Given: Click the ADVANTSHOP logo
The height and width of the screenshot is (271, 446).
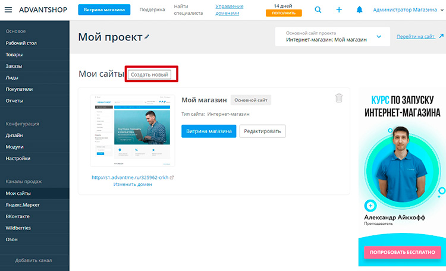Looking at the screenshot, I should [43, 10].
